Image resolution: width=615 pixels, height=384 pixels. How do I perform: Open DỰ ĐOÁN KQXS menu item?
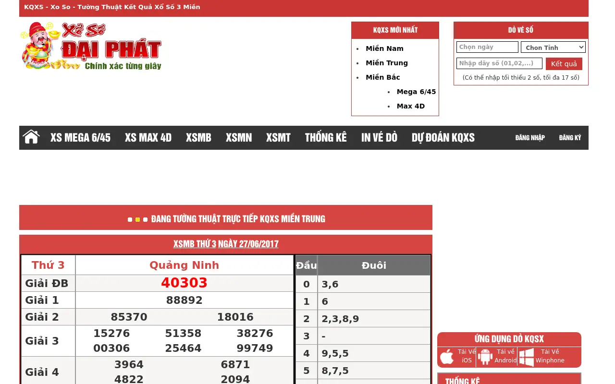(443, 138)
